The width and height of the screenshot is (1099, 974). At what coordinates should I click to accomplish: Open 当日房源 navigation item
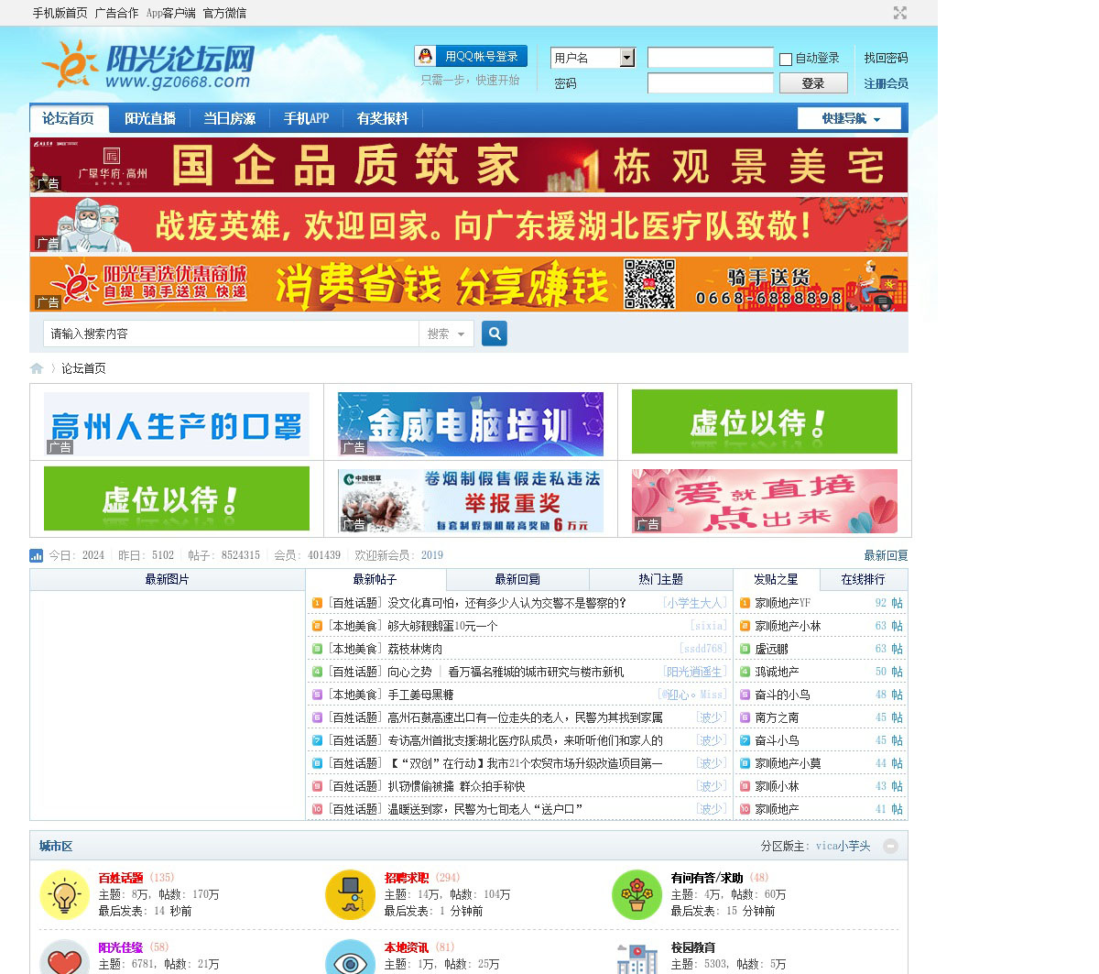coord(229,119)
